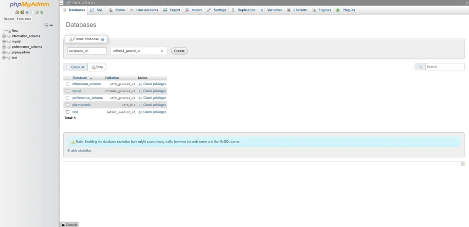Open the Console bar at the bottom
Screen dimensions: 469x227
click(x=69, y=225)
